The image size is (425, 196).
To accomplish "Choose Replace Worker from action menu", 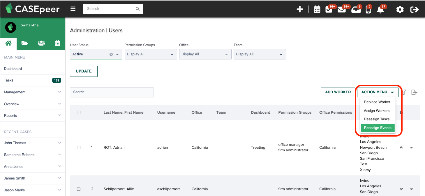I will tap(377, 102).
